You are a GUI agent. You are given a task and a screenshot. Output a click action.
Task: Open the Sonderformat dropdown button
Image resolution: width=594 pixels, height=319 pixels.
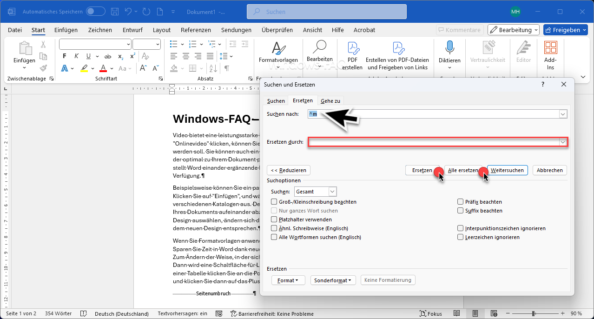pos(333,280)
